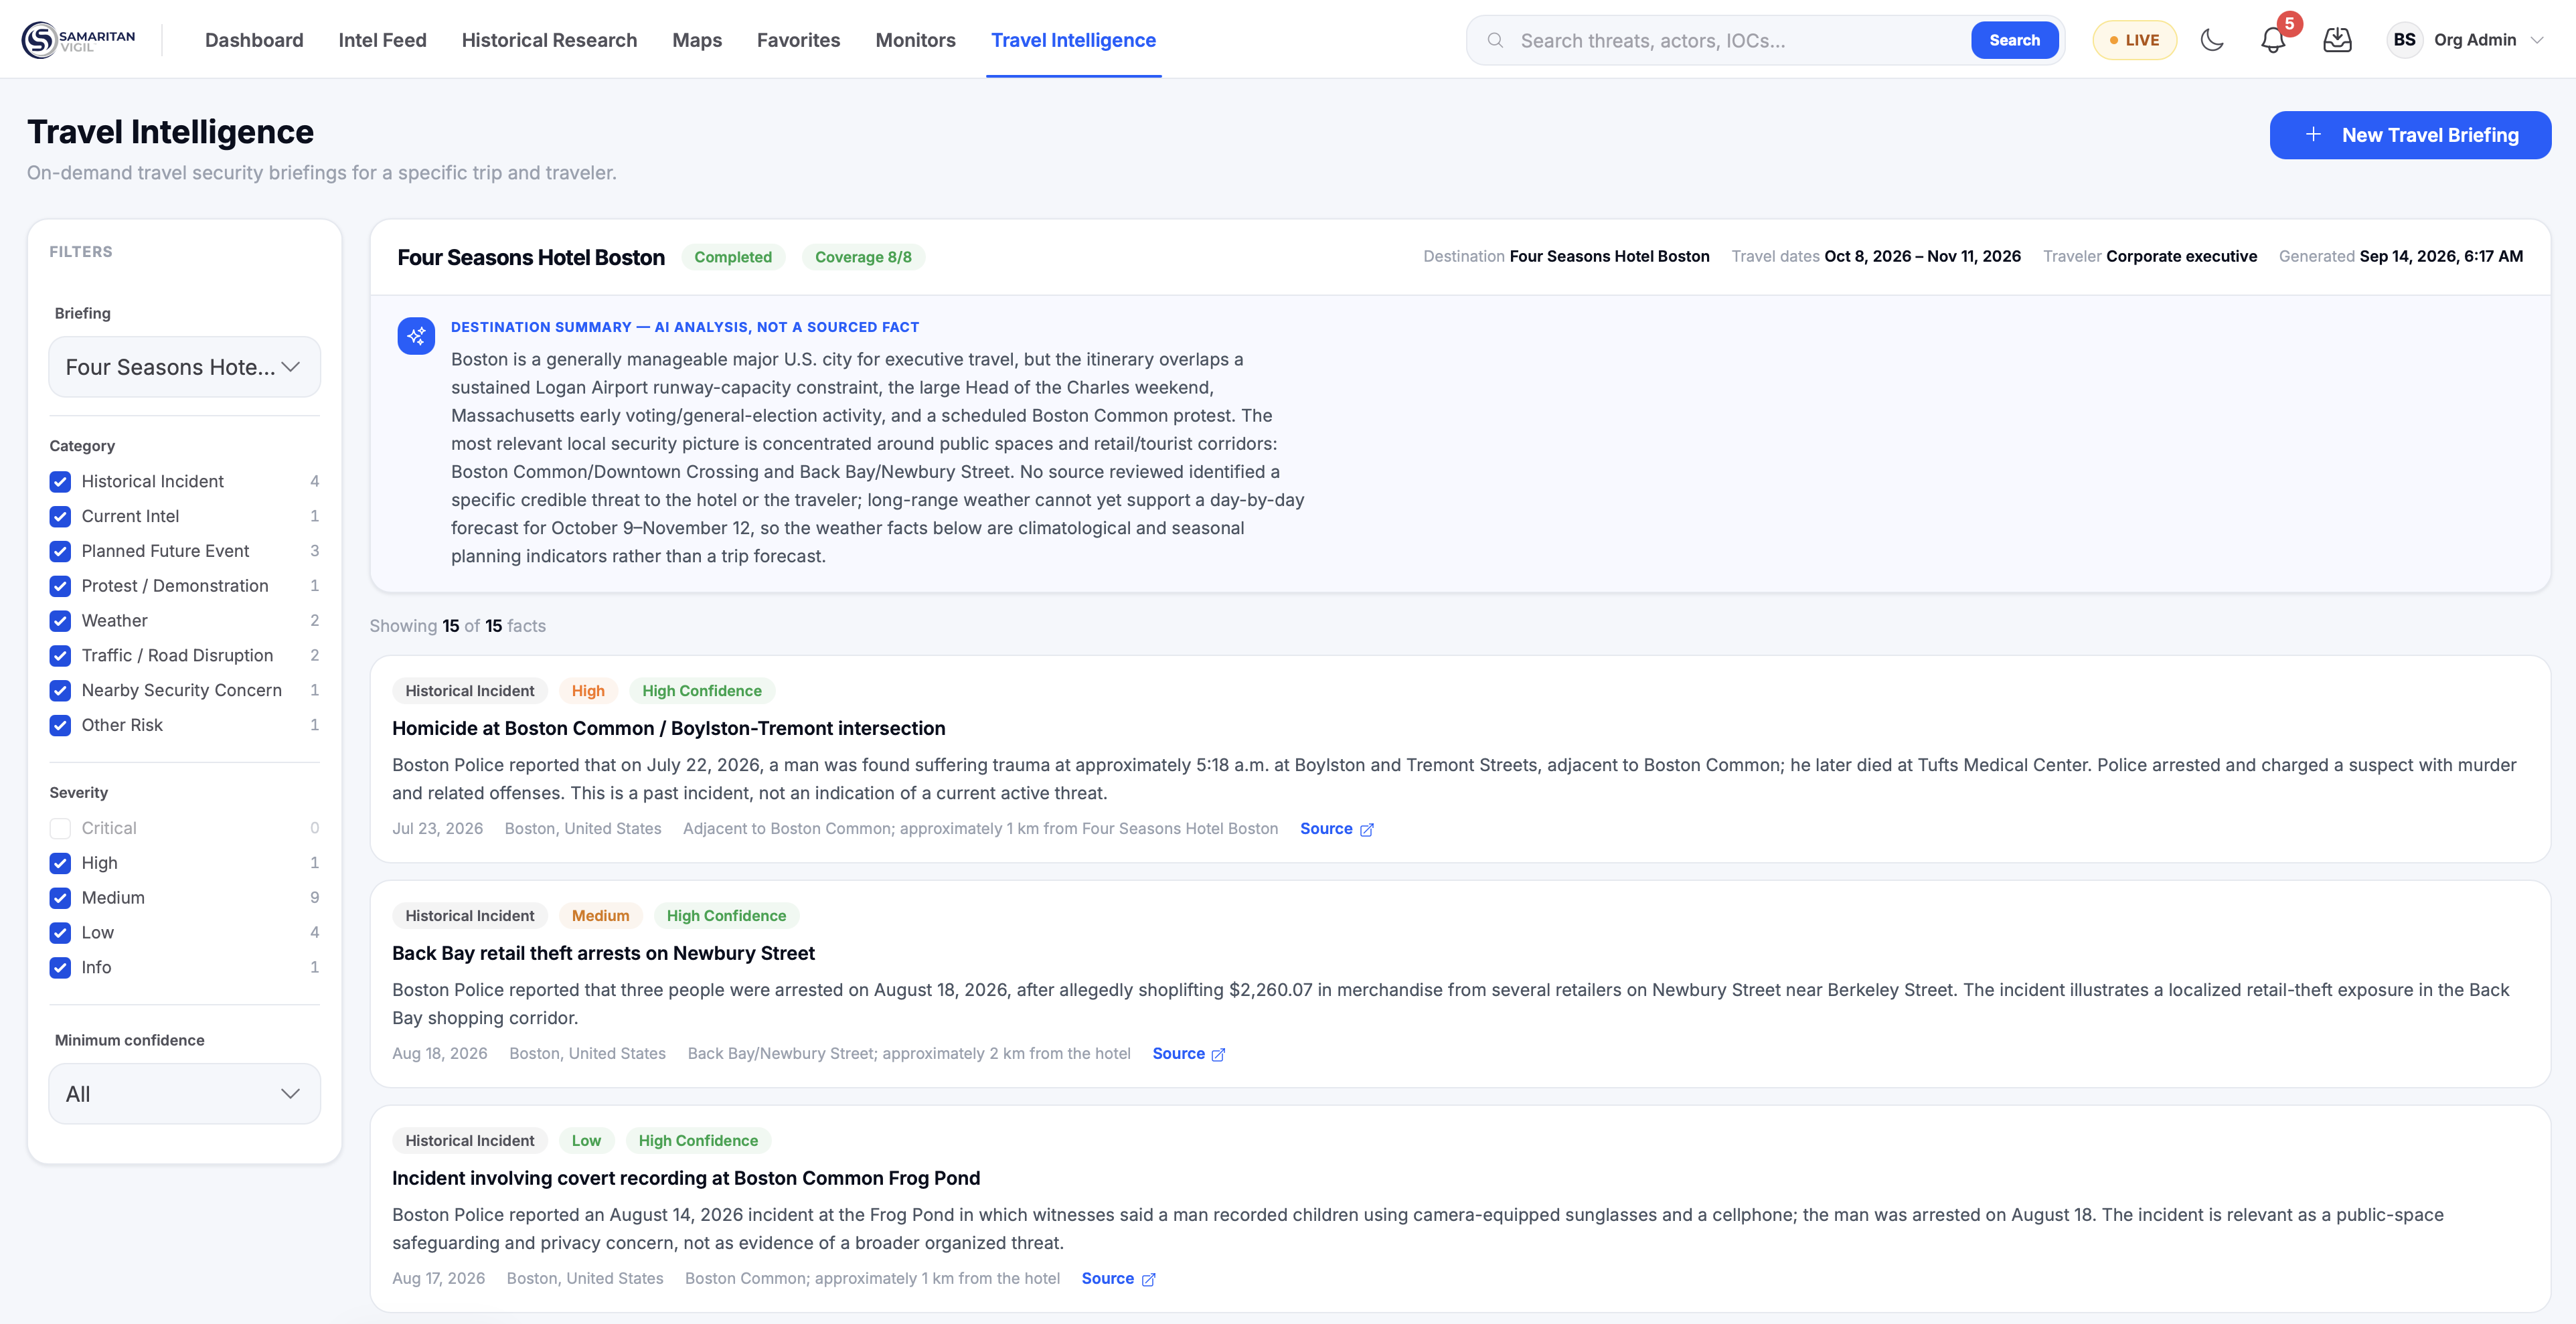Uncheck Planned Future Event filter
The height and width of the screenshot is (1324, 2576).
point(60,552)
